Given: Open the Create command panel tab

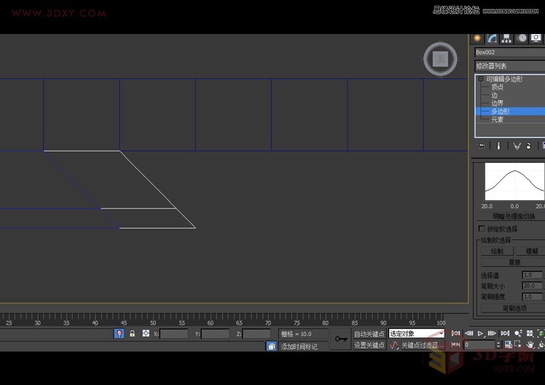Looking at the screenshot, I should pyautogui.click(x=478, y=38).
